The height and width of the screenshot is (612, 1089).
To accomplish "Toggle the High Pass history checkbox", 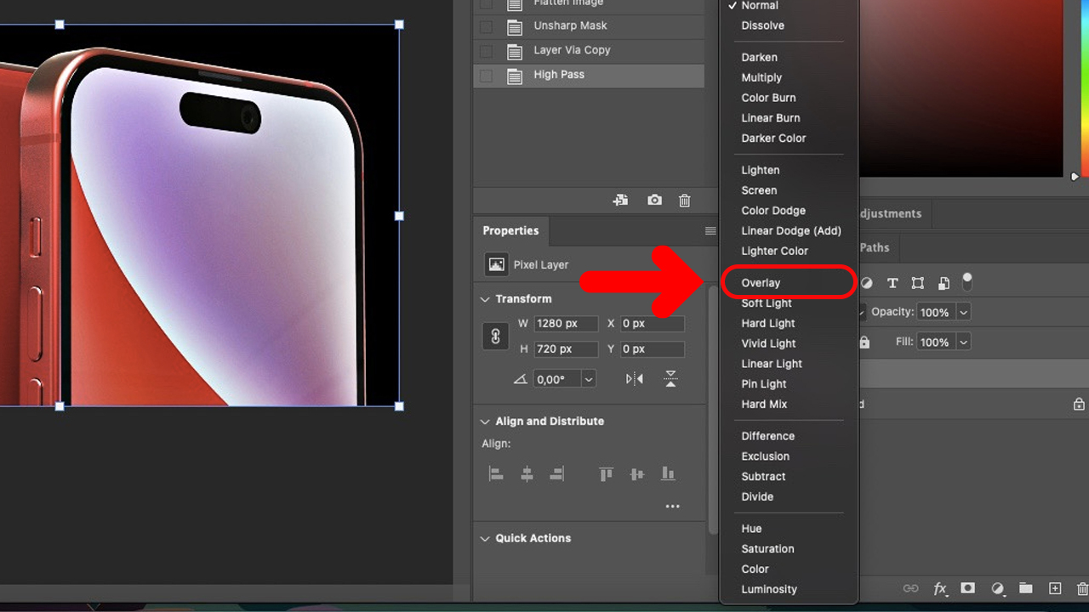I will pyautogui.click(x=486, y=76).
